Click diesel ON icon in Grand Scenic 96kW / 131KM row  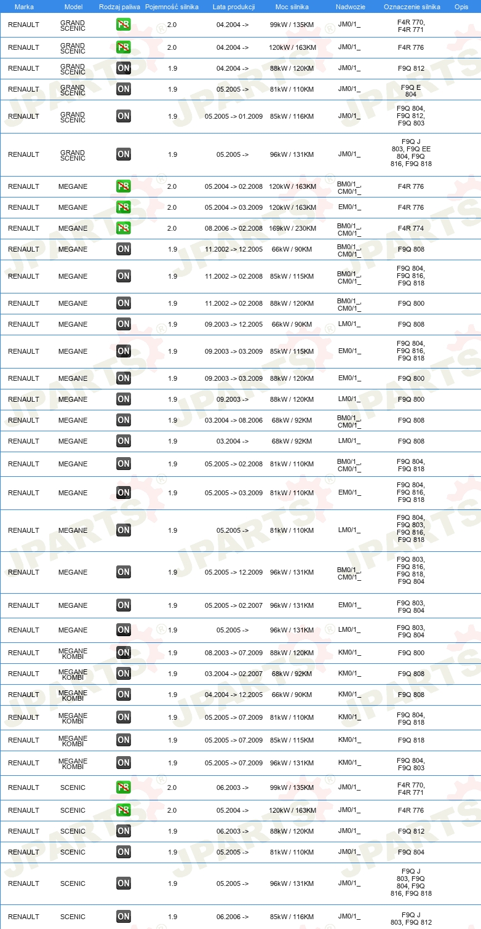[x=124, y=154]
